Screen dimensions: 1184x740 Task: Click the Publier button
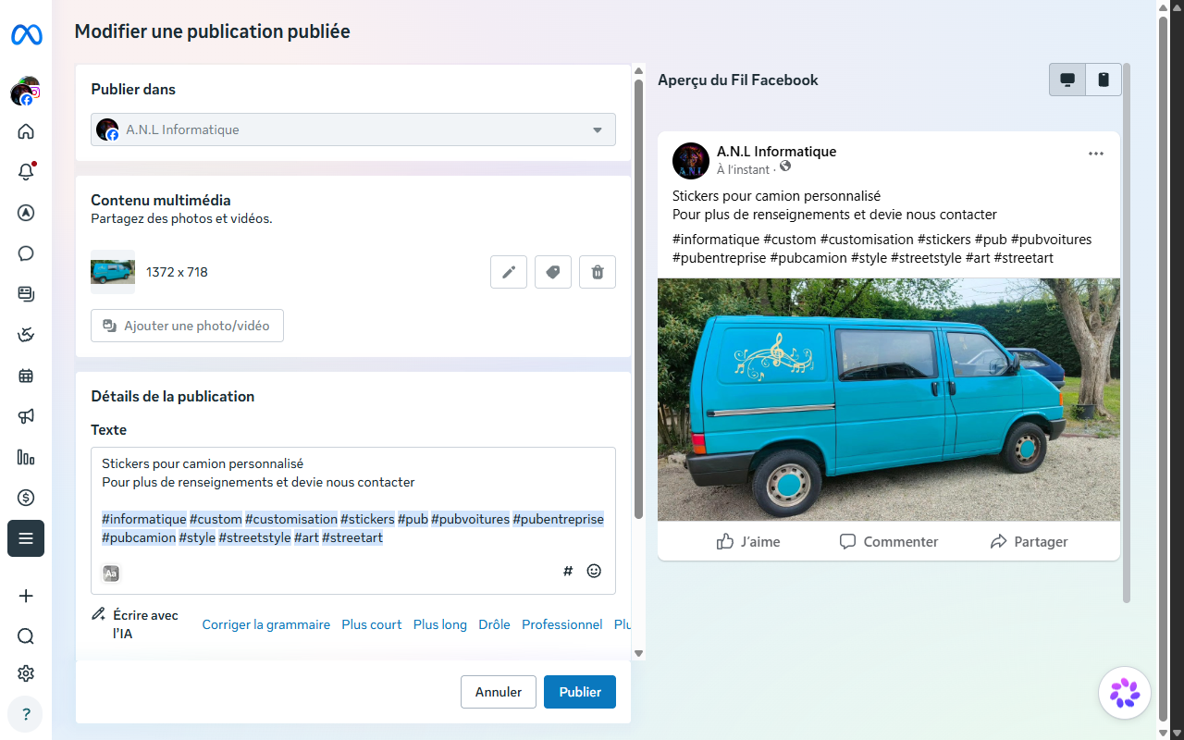580,692
